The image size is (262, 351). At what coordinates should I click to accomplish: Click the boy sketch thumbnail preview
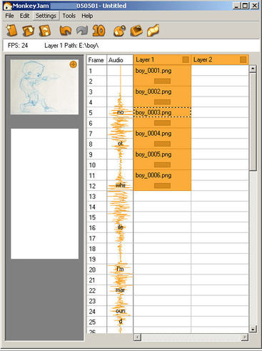(x=44, y=87)
